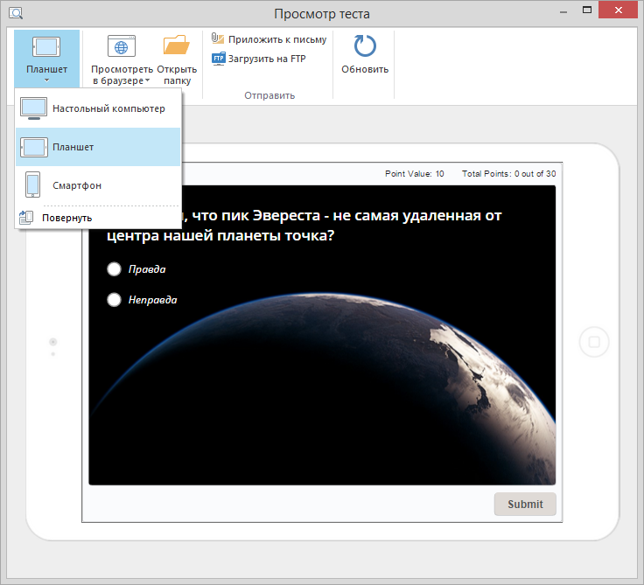Click the Обновить label

(x=365, y=69)
